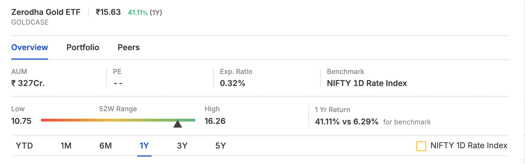Image resolution: width=525 pixels, height=164 pixels.
Task: Select the 1Y time range
Action: coord(144,146)
